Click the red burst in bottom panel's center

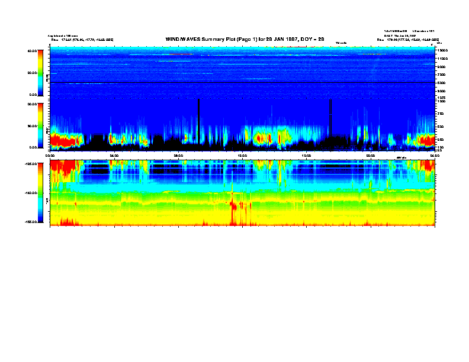pyautogui.click(x=235, y=208)
